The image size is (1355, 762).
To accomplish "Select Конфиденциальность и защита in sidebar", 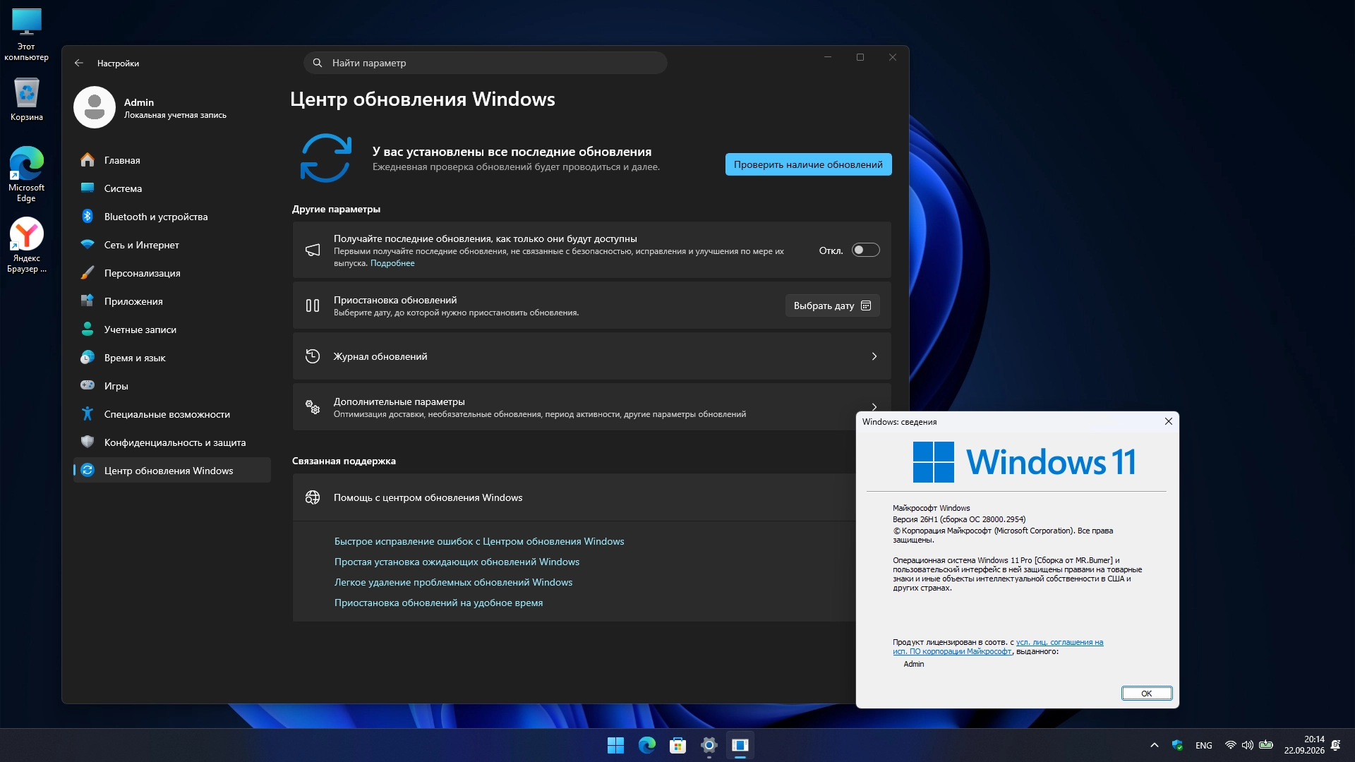I will pos(172,442).
